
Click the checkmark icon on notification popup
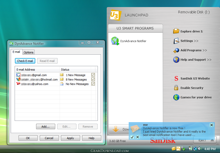tap(132, 137)
